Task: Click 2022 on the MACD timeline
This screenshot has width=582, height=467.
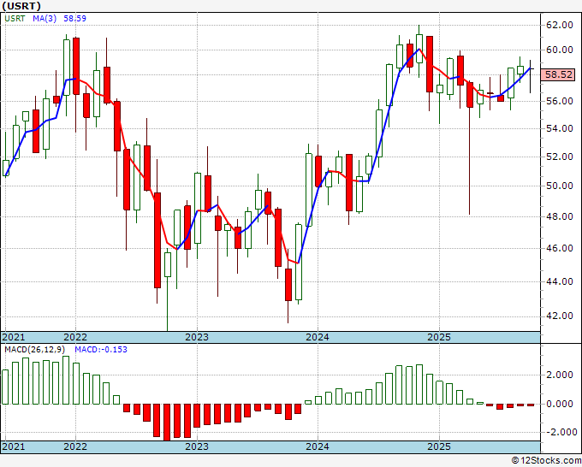Action: [x=75, y=446]
